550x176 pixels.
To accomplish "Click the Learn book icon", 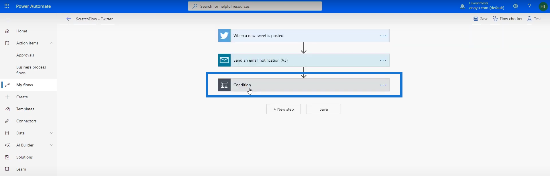I will (x=7, y=169).
